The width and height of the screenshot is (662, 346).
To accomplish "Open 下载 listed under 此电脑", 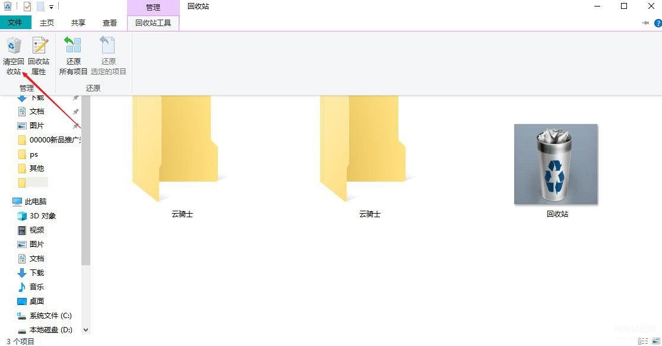I will click(x=31, y=273).
